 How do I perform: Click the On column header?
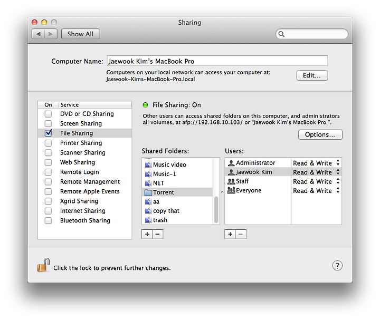[48, 104]
